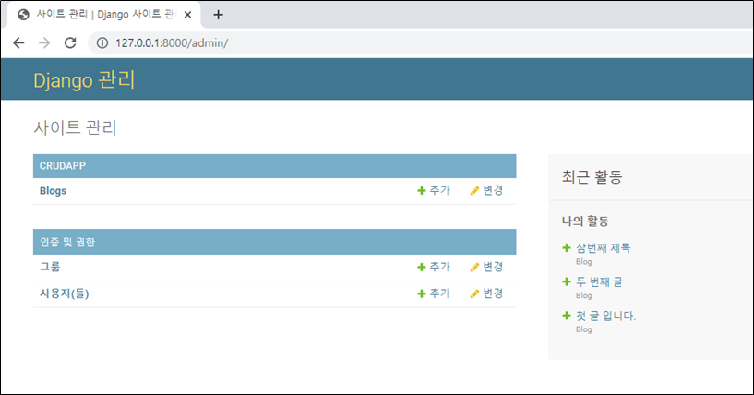Open the 그룹 model link

point(50,267)
